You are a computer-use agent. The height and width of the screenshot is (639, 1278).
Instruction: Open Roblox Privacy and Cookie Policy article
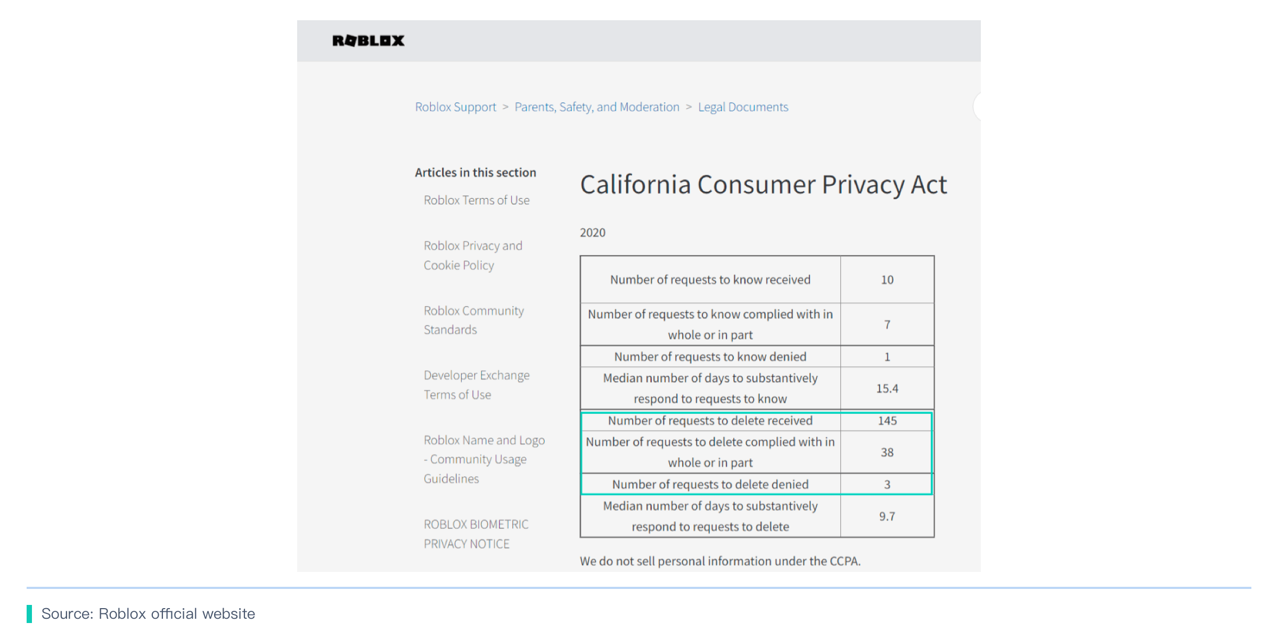[473, 255]
